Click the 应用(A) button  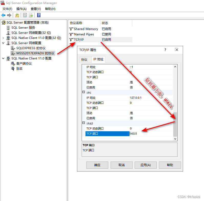coord(146,165)
